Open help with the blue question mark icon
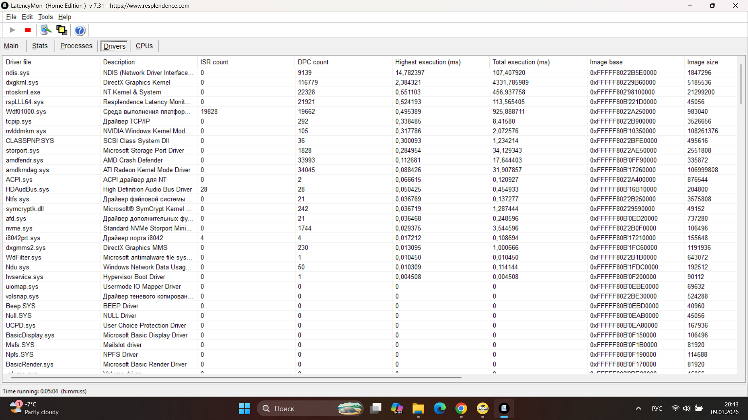Screen dimensions: 748x420 (80, 30)
